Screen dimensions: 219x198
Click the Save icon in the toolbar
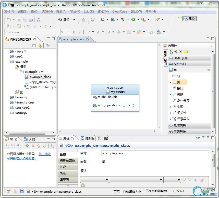click(19, 20)
